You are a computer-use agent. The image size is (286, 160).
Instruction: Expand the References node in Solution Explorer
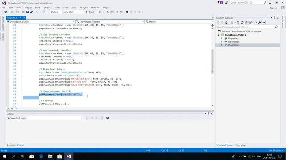(222, 42)
